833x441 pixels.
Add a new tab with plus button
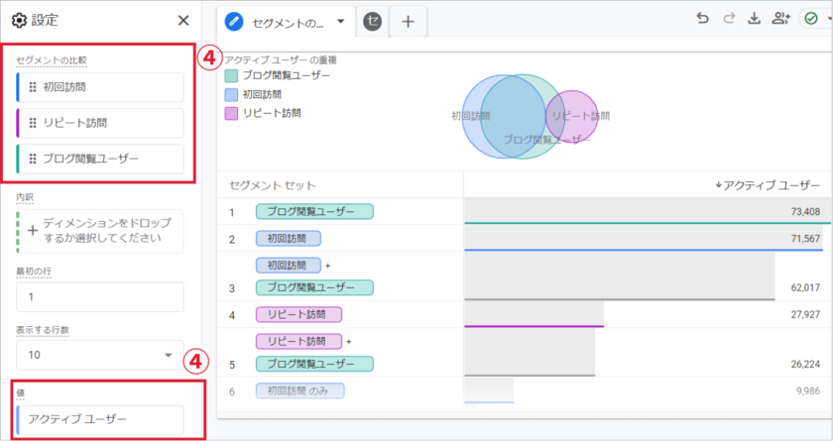(x=408, y=21)
